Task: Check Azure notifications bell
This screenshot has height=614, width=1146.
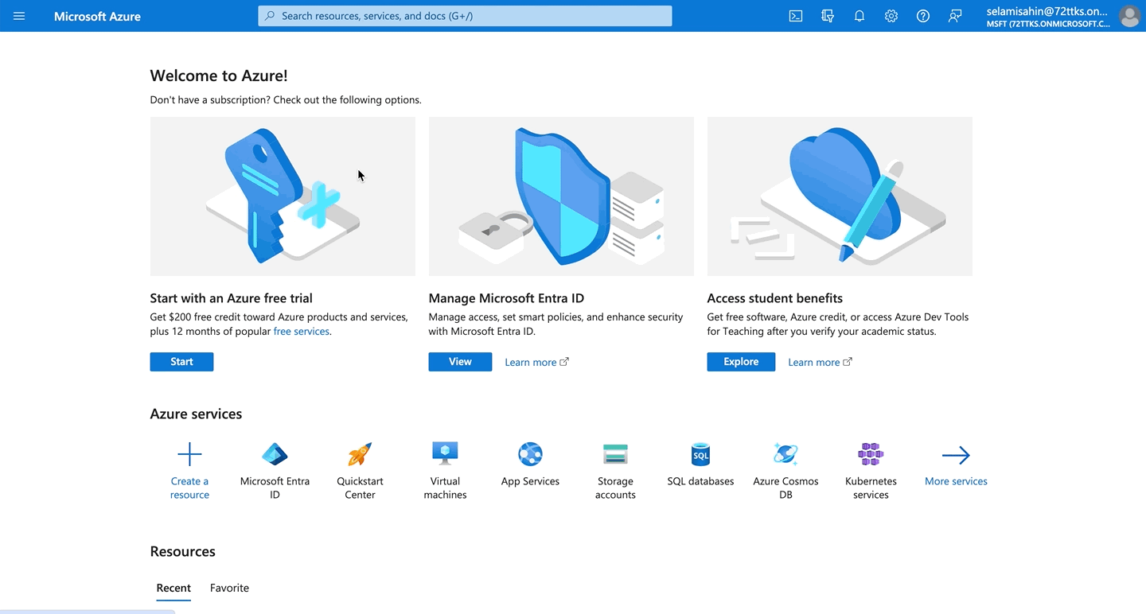Action: click(859, 15)
